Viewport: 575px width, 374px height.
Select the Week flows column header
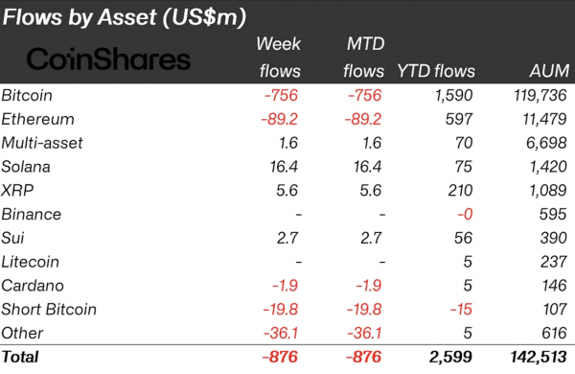point(279,58)
